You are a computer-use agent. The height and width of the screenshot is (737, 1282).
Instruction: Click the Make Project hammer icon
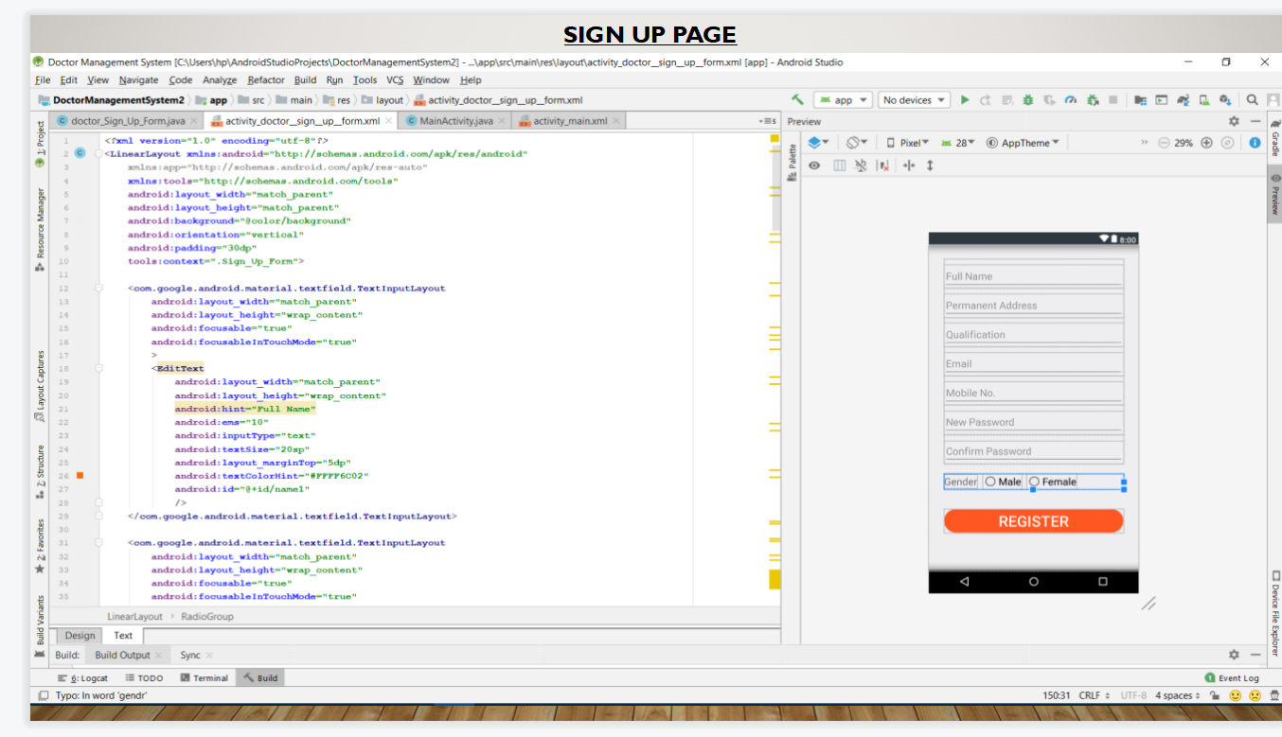coord(798,99)
